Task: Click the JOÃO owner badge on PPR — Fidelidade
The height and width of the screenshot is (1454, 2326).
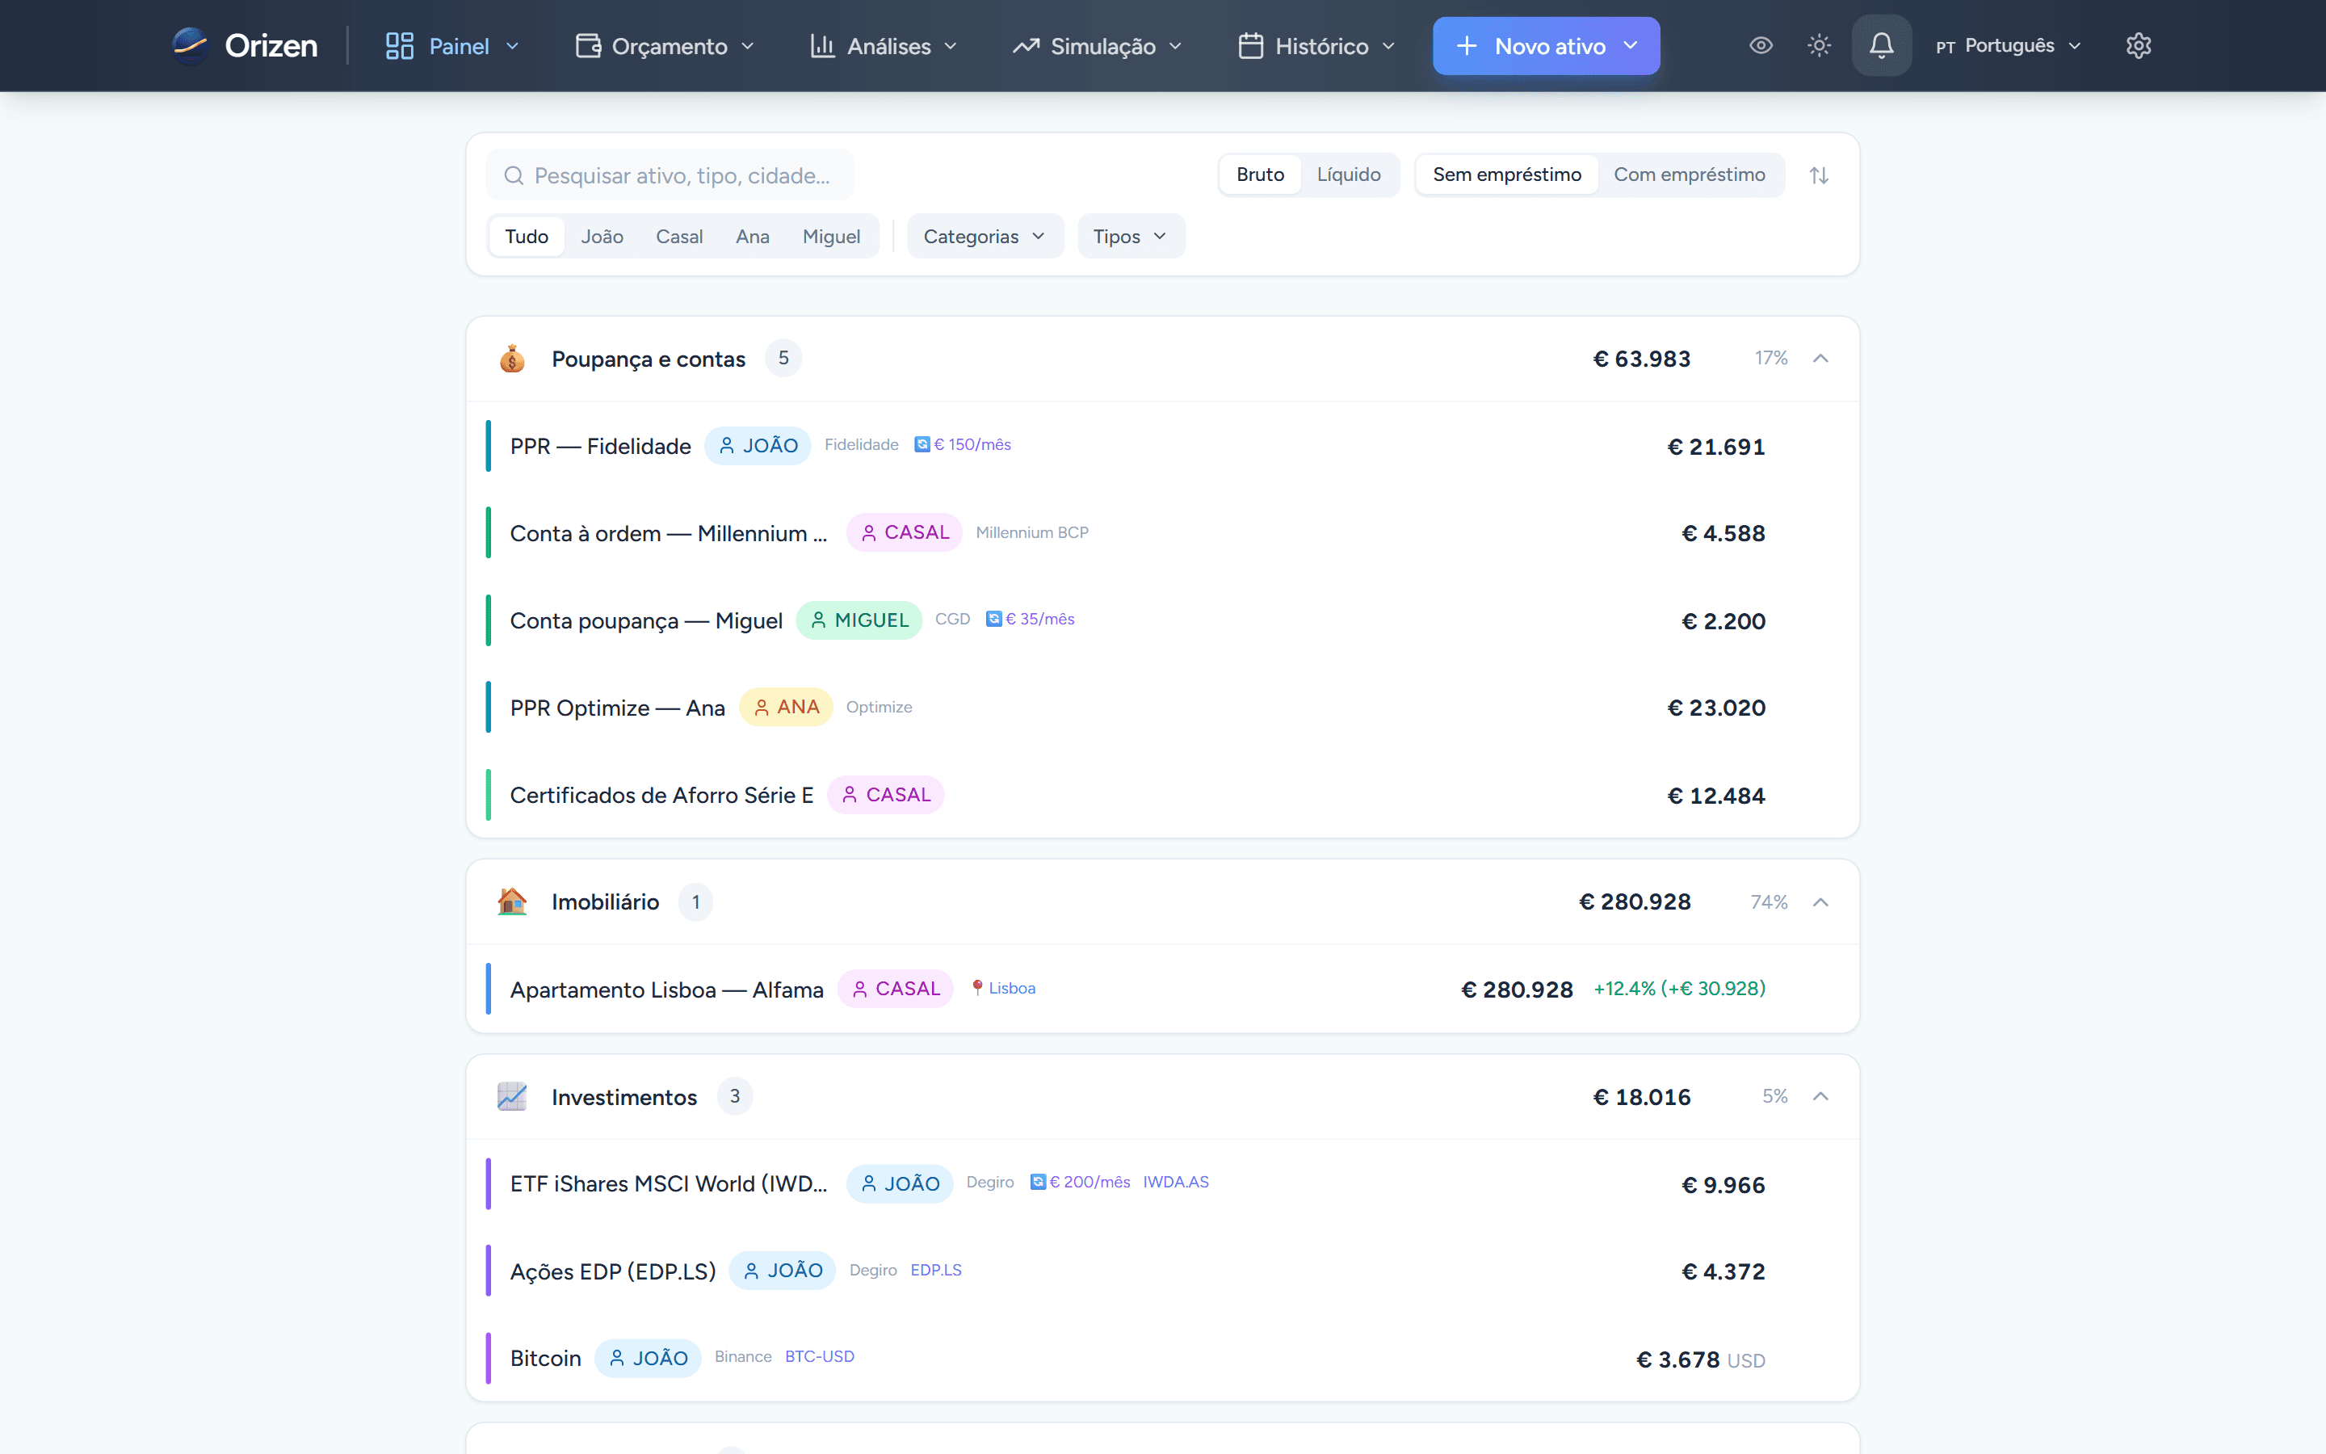Action: [758, 445]
